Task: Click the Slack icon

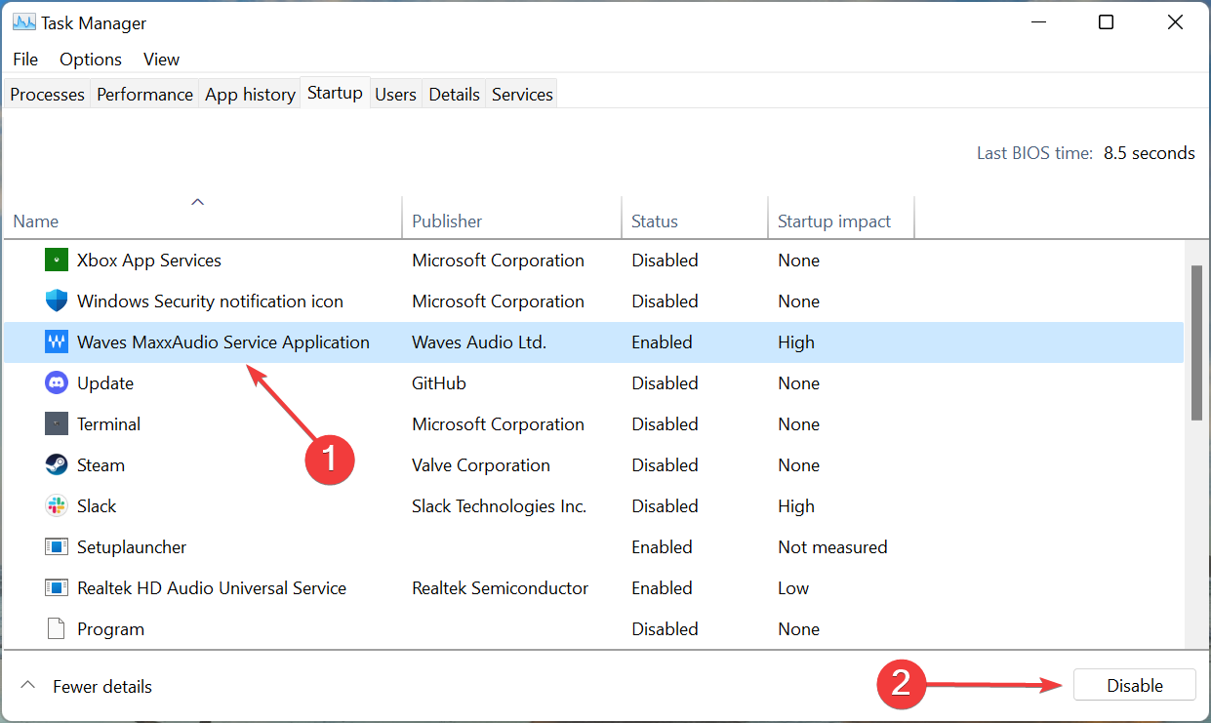Action: [x=56, y=505]
